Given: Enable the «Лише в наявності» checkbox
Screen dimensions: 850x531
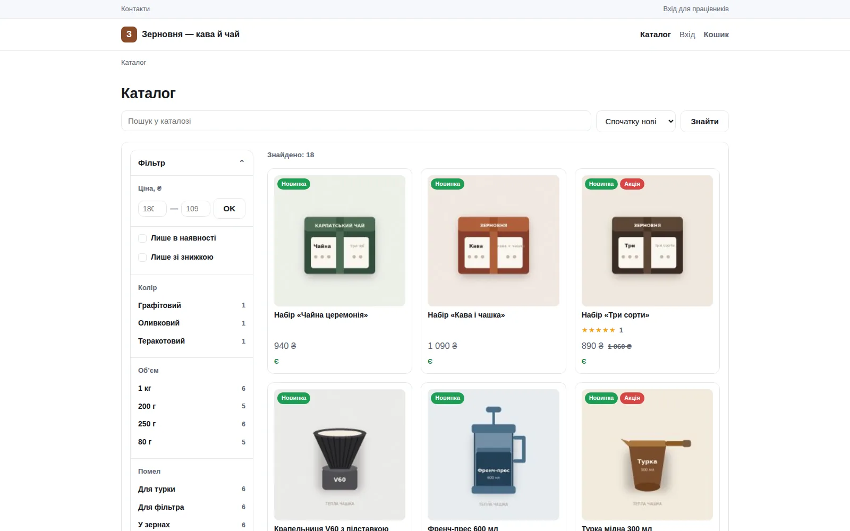Looking at the screenshot, I should click(142, 238).
